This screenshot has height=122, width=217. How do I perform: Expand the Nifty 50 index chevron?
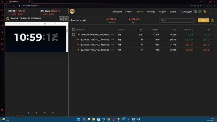[x=9, y=14]
